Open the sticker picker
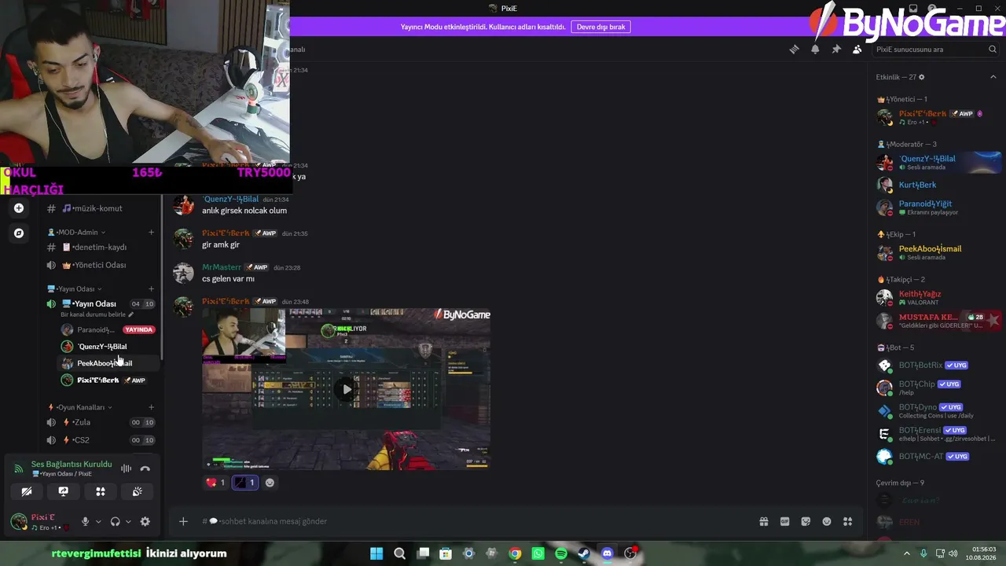The image size is (1006, 566). click(806, 521)
